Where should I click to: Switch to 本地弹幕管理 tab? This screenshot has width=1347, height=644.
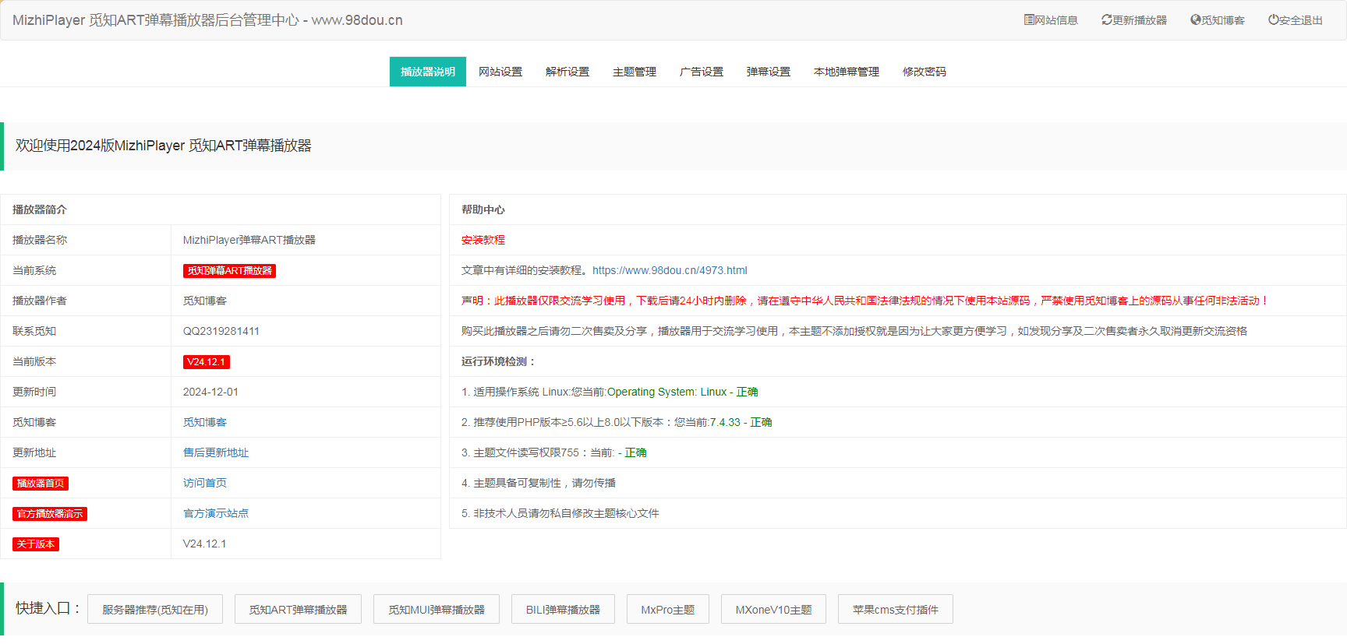point(847,72)
